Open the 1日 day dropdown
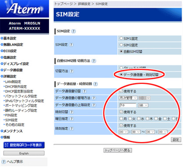Screen dimensions: 183x167 144,98
